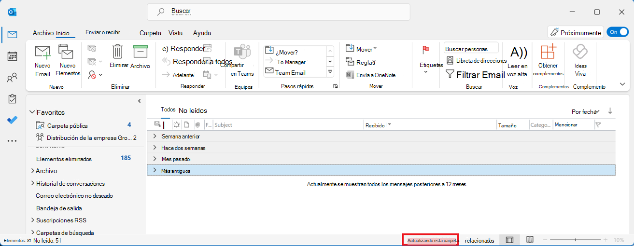Switch to normal view in status bar
The height and width of the screenshot is (246, 634).
tap(509, 240)
